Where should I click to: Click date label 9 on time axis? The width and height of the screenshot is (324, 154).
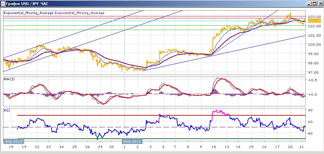point(201,147)
